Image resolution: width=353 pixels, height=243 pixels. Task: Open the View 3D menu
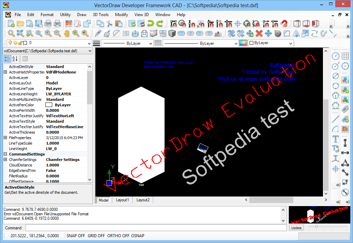pos(142,15)
